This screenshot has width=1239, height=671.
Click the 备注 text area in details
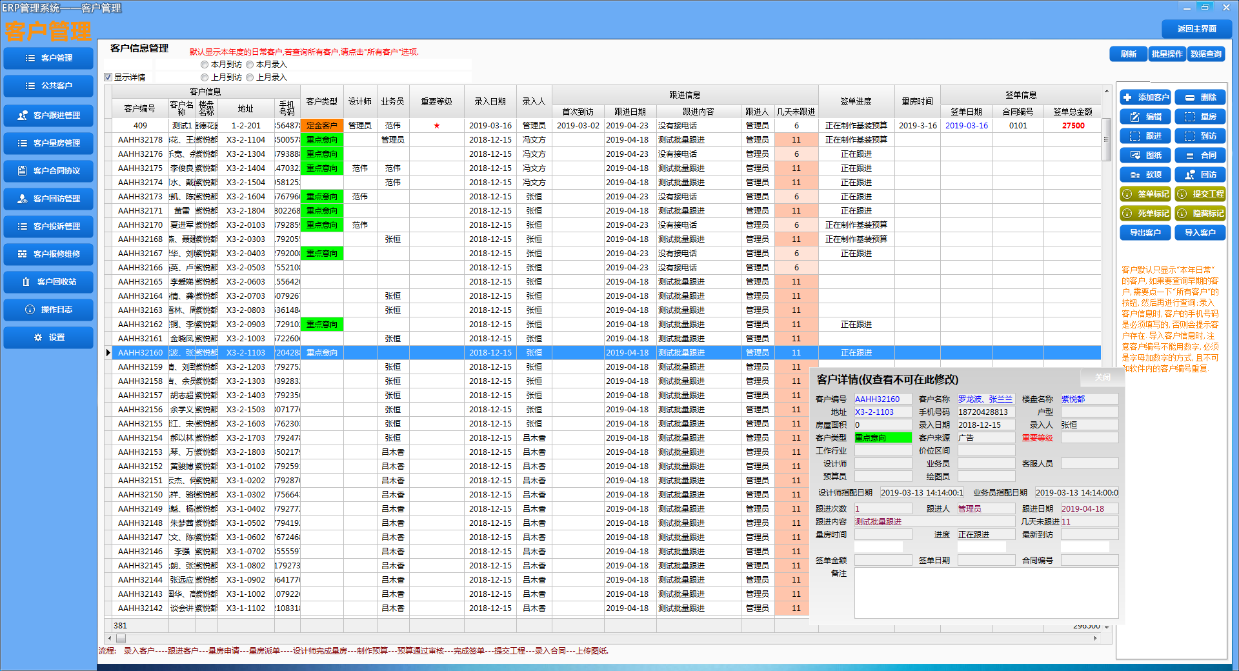coord(986,592)
